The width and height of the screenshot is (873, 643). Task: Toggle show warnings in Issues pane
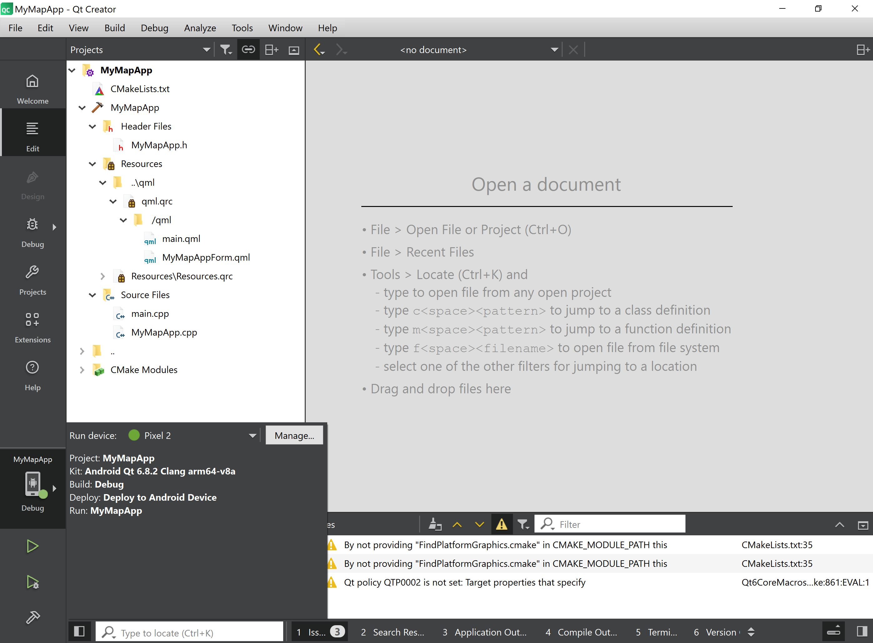click(501, 524)
